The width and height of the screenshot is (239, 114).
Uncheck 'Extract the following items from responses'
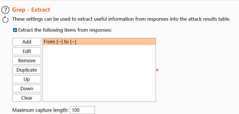click(15, 30)
